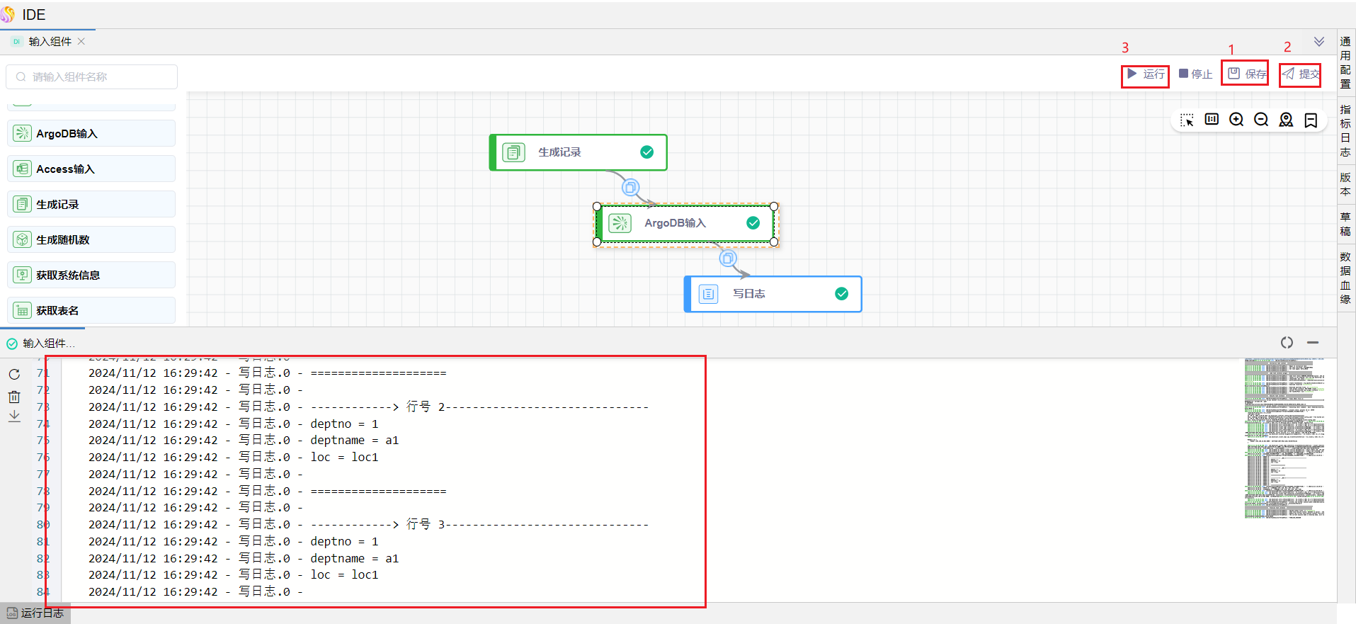Image resolution: width=1356 pixels, height=624 pixels.
Task: Minimize the log panel with the dash
Action: coord(1313,343)
